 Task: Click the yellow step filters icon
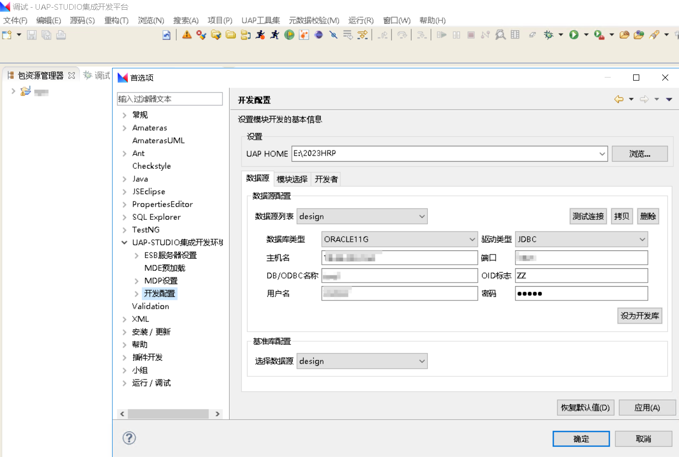click(x=363, y=35)
